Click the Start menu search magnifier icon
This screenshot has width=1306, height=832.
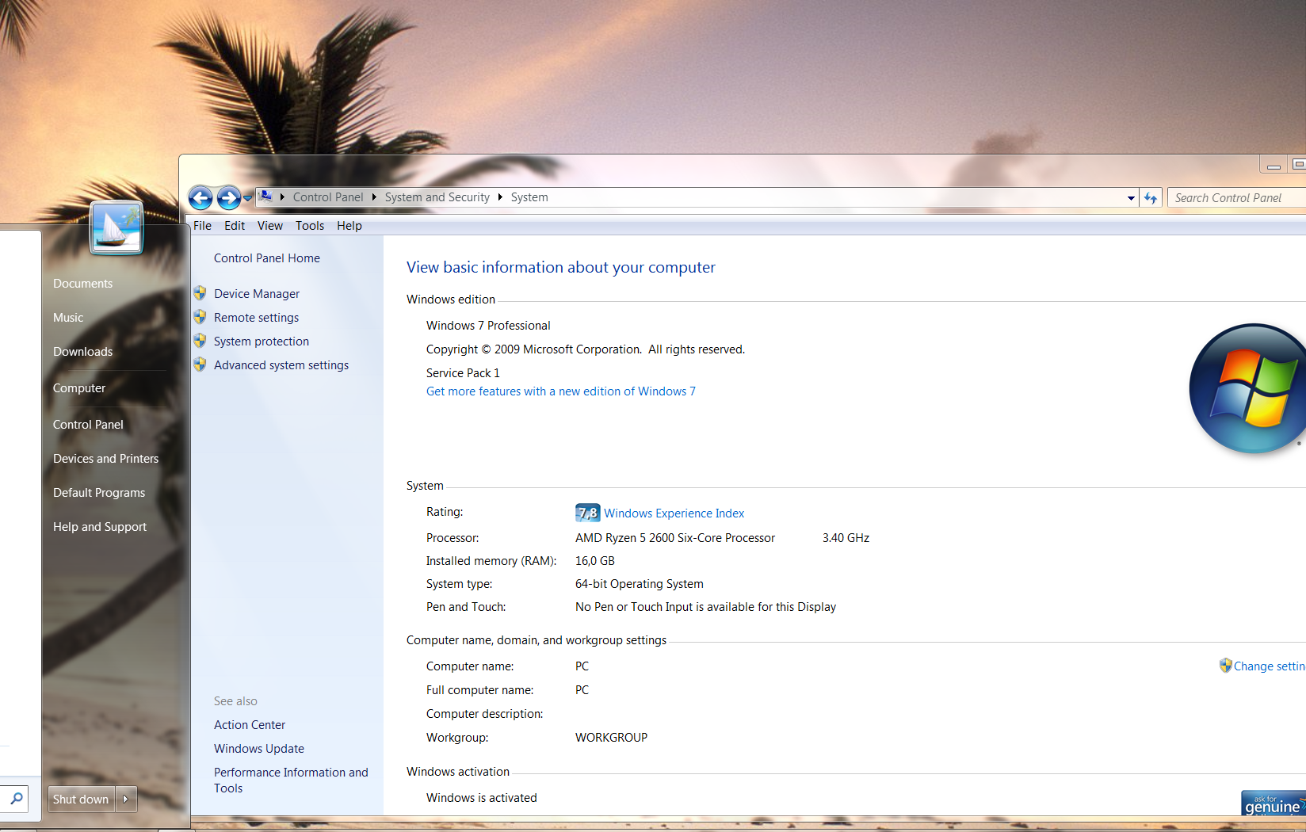16,798
